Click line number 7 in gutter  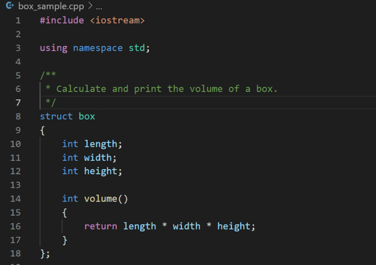[x=18, y=103]
